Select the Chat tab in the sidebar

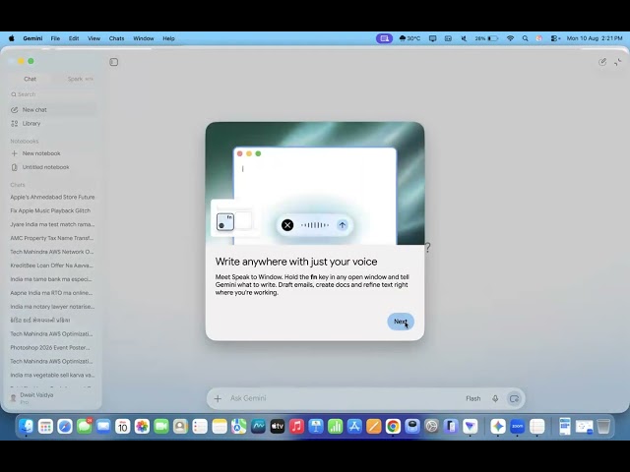[31, 79]
